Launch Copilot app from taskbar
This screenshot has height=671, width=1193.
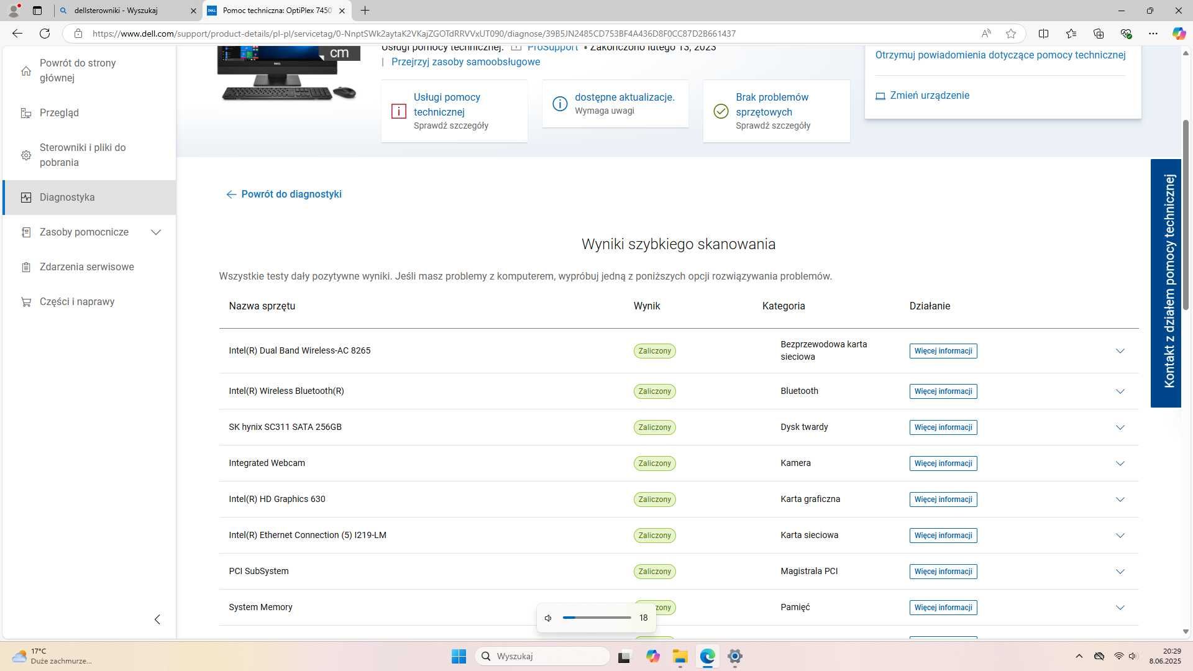pyautogui.click(x=652, y=656)
